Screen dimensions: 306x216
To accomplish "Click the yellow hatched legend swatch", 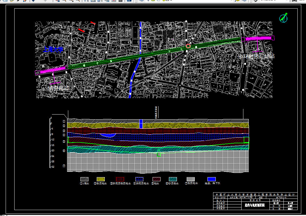I will (101, 179).
